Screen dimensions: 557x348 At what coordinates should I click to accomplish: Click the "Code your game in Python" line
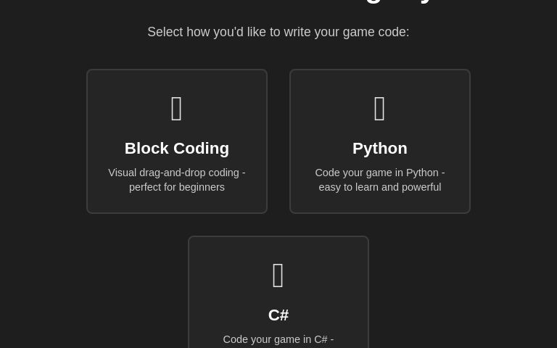pyautogui.click(x=379, y=173)
